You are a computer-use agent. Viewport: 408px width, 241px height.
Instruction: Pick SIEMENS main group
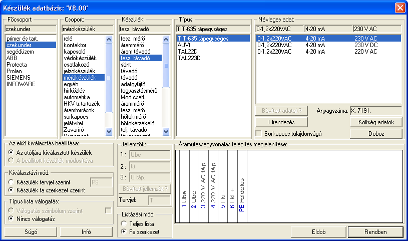click(x=31, y=78)
